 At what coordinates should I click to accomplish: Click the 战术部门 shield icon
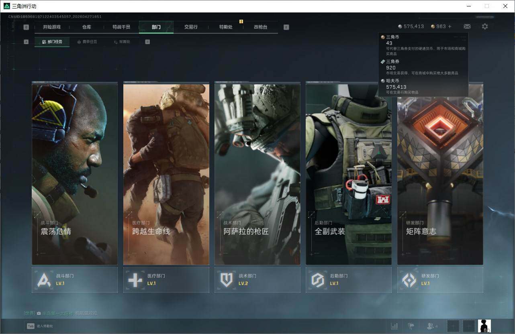pyautogui.click(x=227, y=280)
